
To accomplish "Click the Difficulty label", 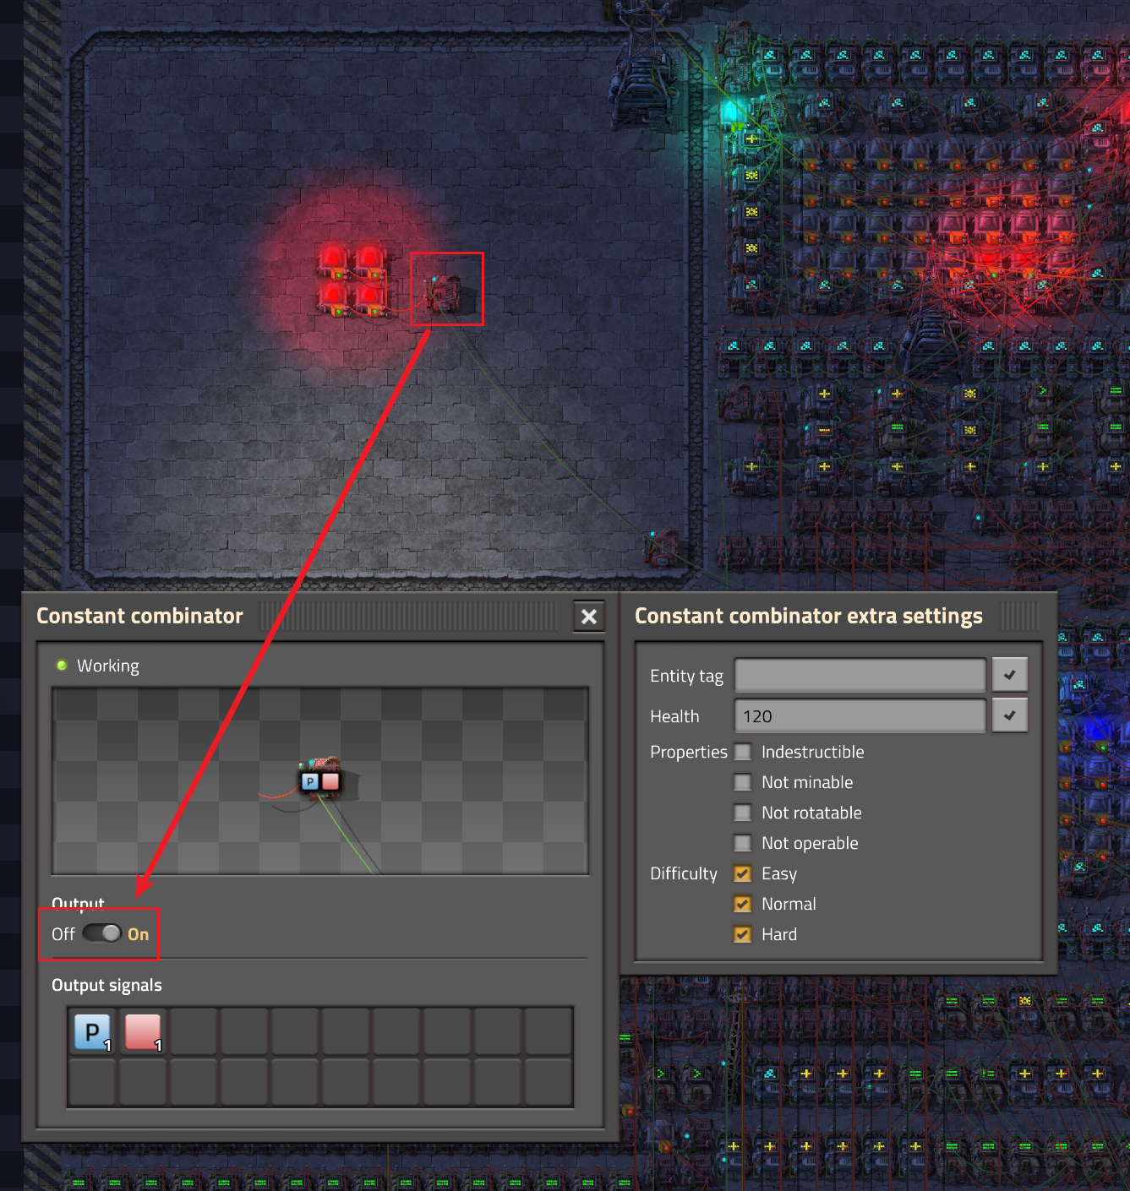I will (x=684, y=873).
